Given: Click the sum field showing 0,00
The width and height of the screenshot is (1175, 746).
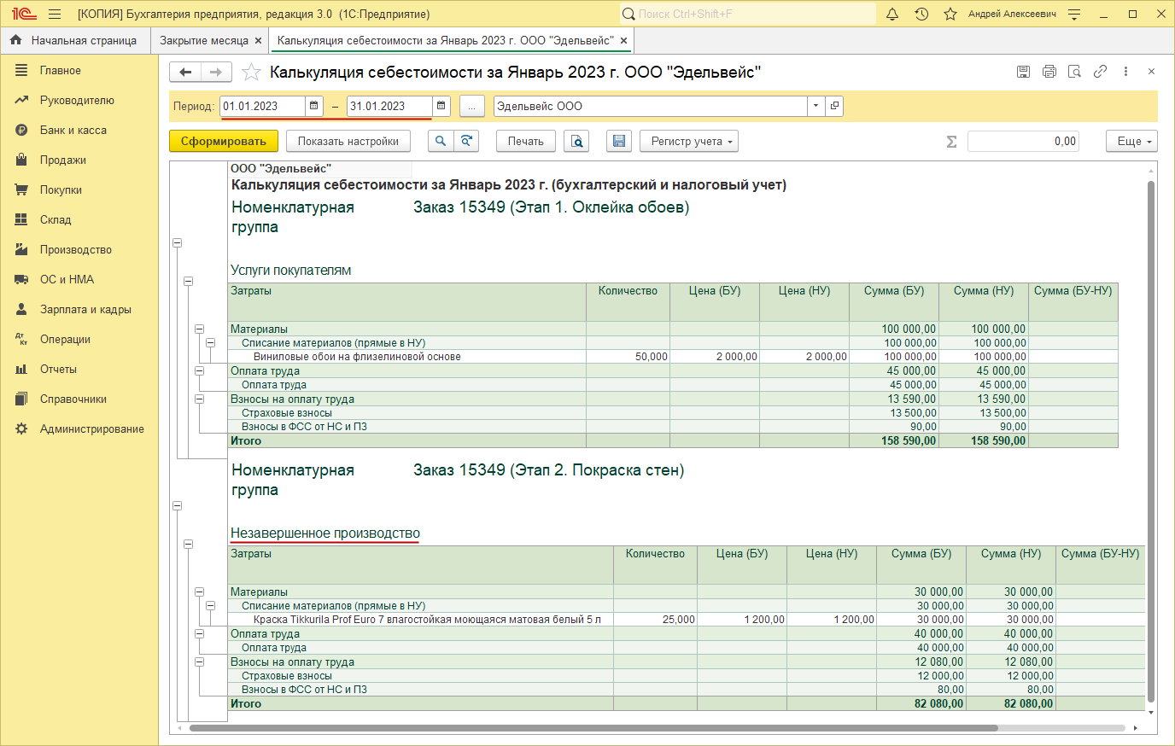Looking at the screenshot, I should [1023, 141].
